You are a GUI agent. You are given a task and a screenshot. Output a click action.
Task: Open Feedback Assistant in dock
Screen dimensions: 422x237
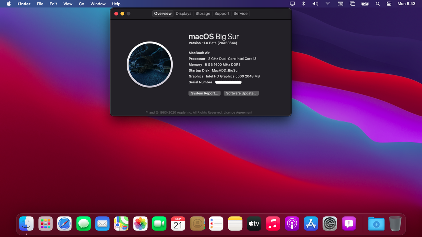tap(349, 224)
